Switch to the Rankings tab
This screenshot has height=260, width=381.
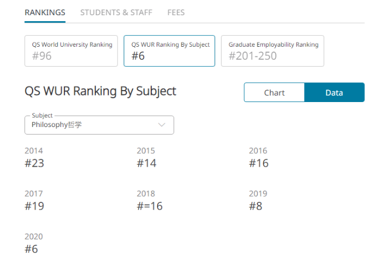click(x=45, y=12)
